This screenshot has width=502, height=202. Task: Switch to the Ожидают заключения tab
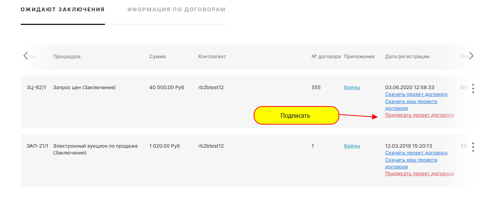tap(63, 9)
